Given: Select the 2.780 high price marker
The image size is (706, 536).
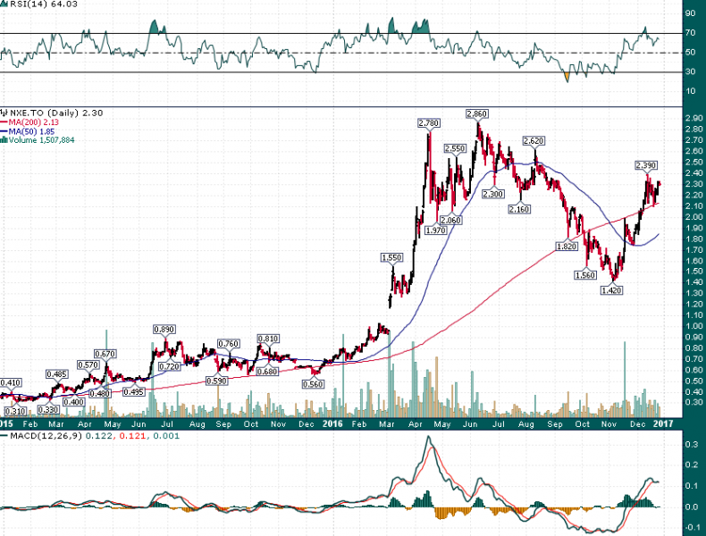Looking at the screenshot, I should point(430,122).
